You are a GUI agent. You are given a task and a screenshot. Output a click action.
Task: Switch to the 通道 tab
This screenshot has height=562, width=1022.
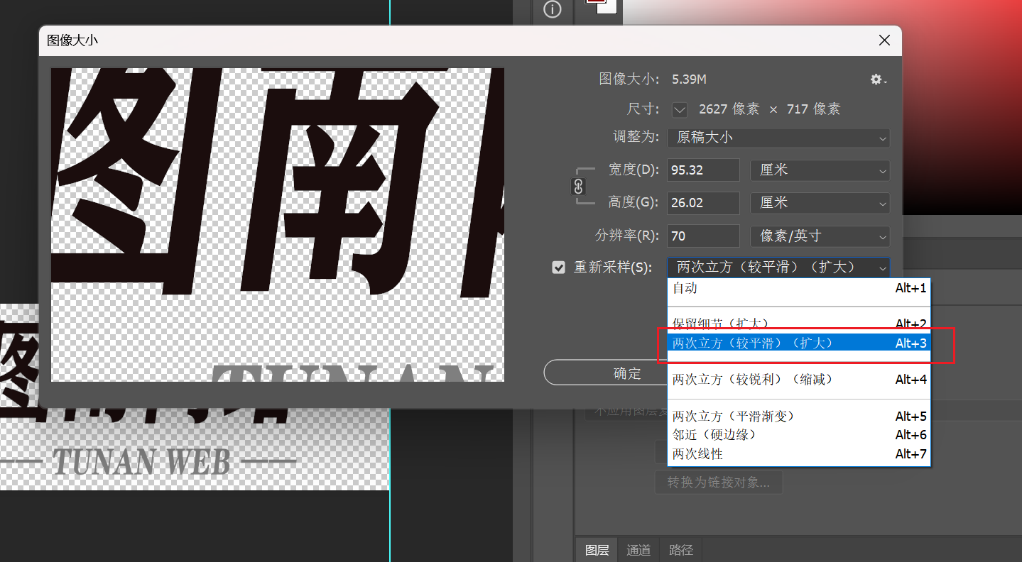(638, 550)
